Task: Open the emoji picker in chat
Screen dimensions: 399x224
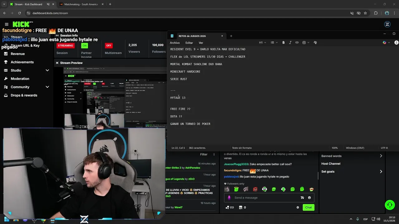Action: (x=309, y=198)
